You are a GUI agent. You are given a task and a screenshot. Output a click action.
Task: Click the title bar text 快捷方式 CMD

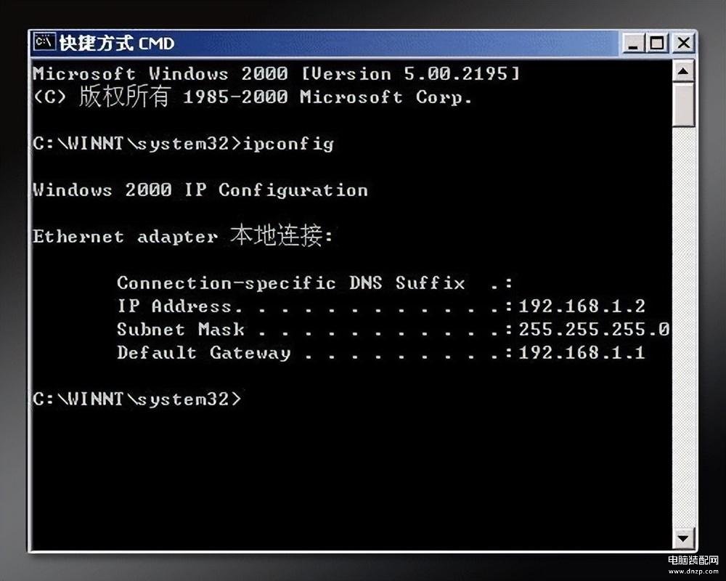tap(117, 43)
